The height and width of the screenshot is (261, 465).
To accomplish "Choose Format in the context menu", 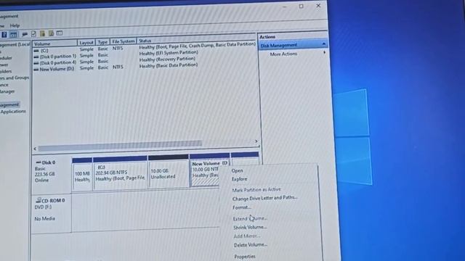I will (242, 207).
